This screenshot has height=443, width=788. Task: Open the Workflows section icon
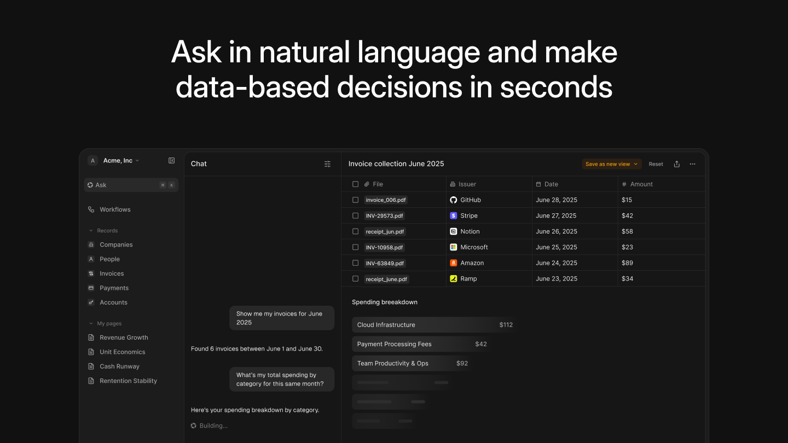coord(91,209)
